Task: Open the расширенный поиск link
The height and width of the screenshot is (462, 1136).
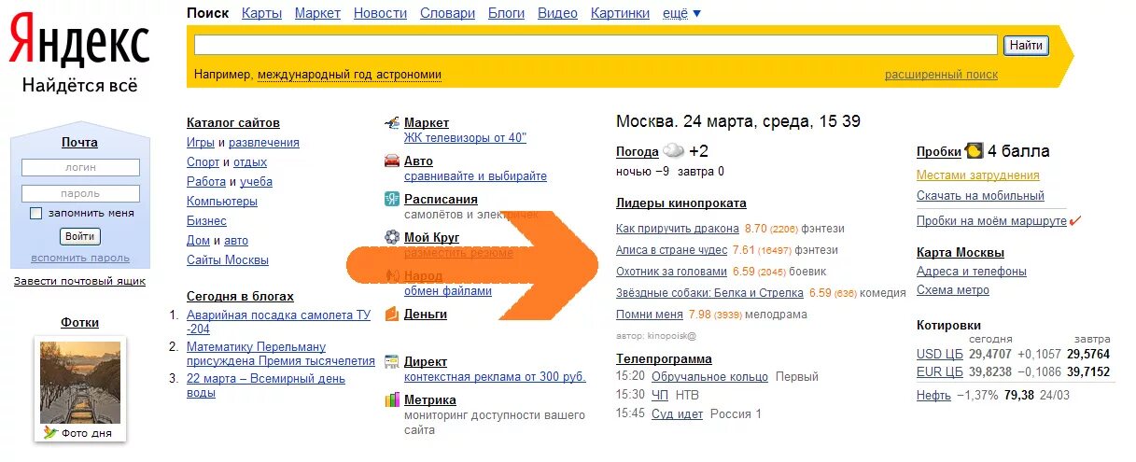Action: coord(941,75)
